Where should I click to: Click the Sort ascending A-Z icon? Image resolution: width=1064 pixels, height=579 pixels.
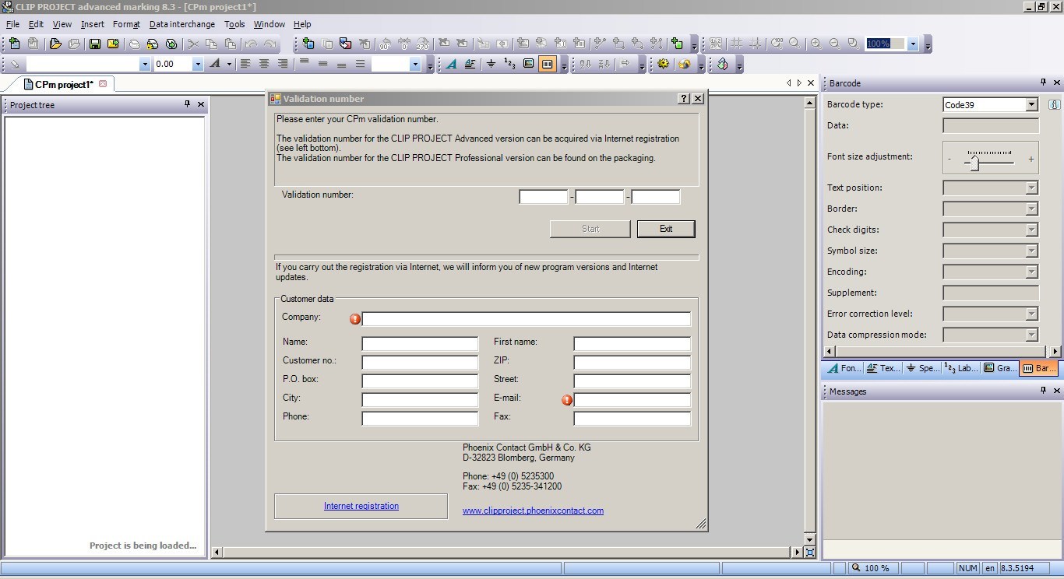586,64
